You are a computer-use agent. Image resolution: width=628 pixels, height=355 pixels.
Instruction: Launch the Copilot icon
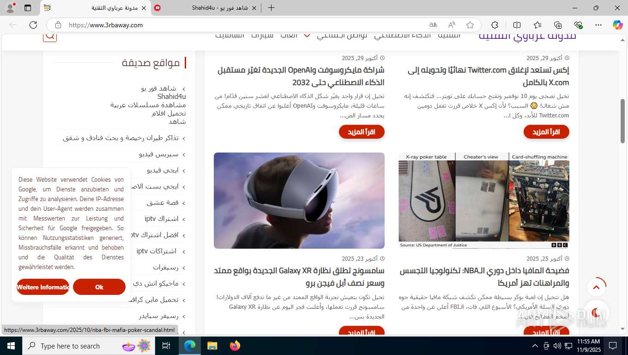coord(617,25)
